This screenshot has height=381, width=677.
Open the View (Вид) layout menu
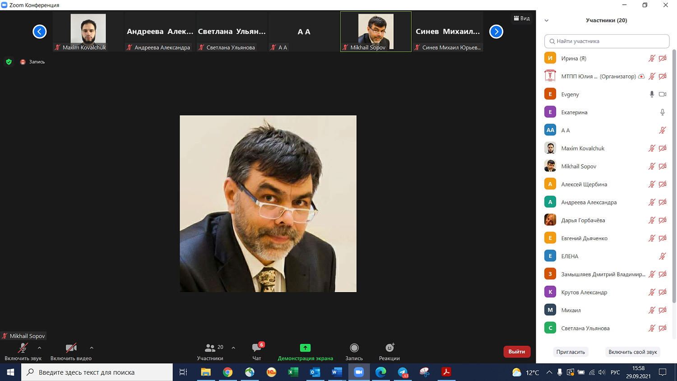522,19
